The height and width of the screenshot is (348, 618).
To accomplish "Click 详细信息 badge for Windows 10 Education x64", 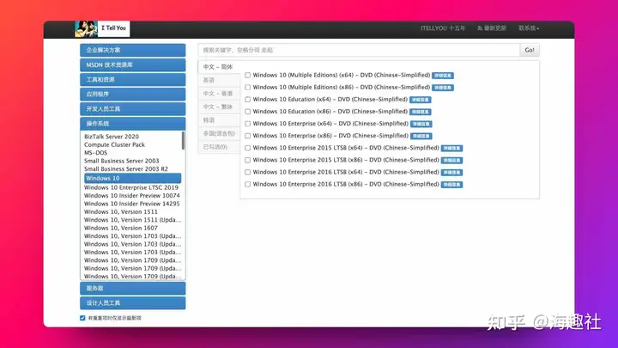I will (x=421, y=100).
